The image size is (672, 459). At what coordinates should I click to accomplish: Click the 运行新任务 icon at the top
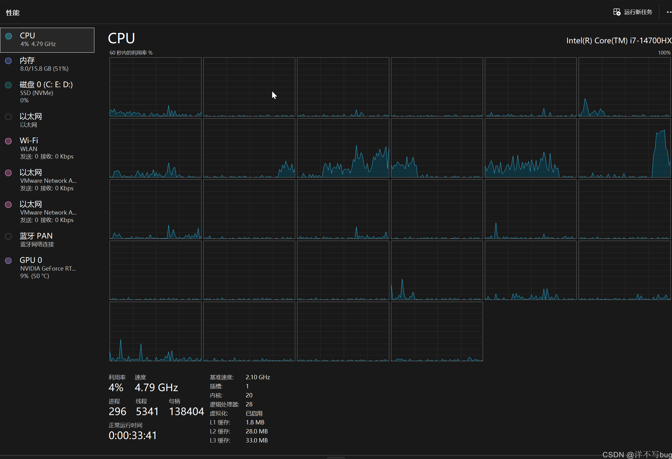[x=617, y=12]
